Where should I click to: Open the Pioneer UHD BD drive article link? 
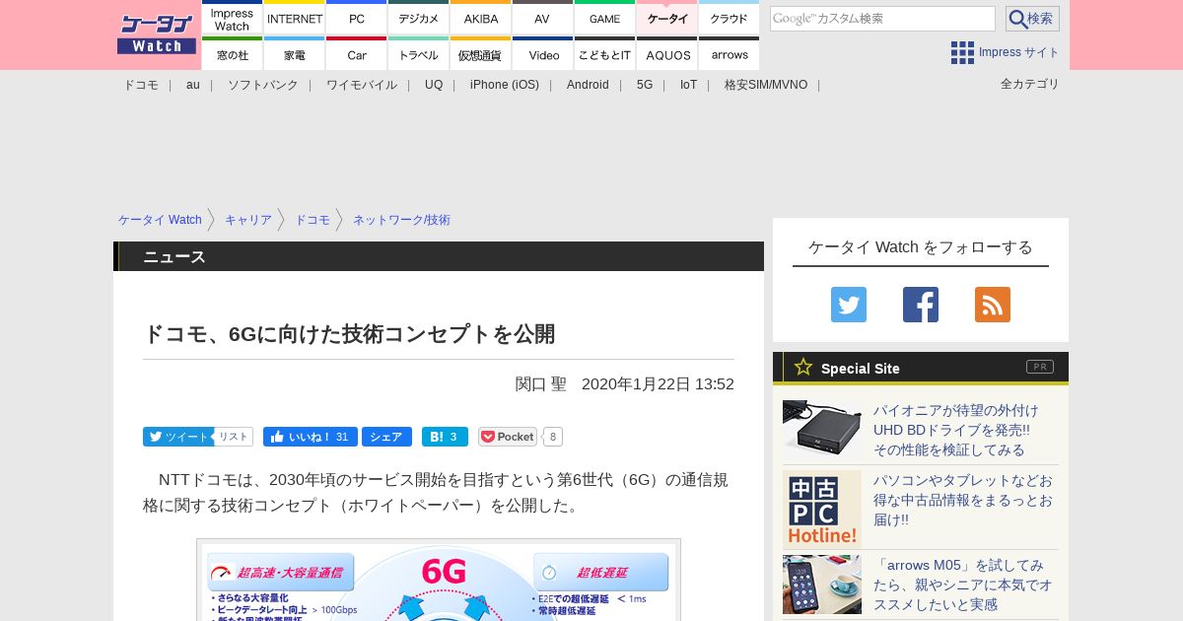click(x=955, y=430)
